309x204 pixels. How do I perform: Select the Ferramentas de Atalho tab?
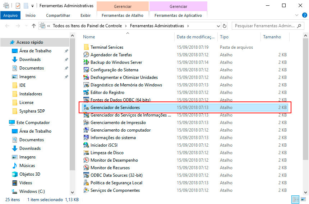click(x=123, y=15)
